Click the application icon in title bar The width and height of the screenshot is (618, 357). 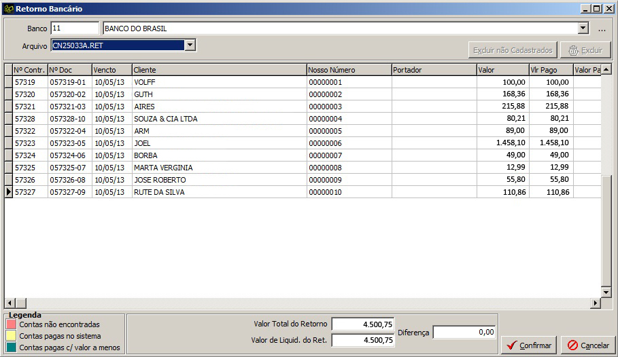8,9
